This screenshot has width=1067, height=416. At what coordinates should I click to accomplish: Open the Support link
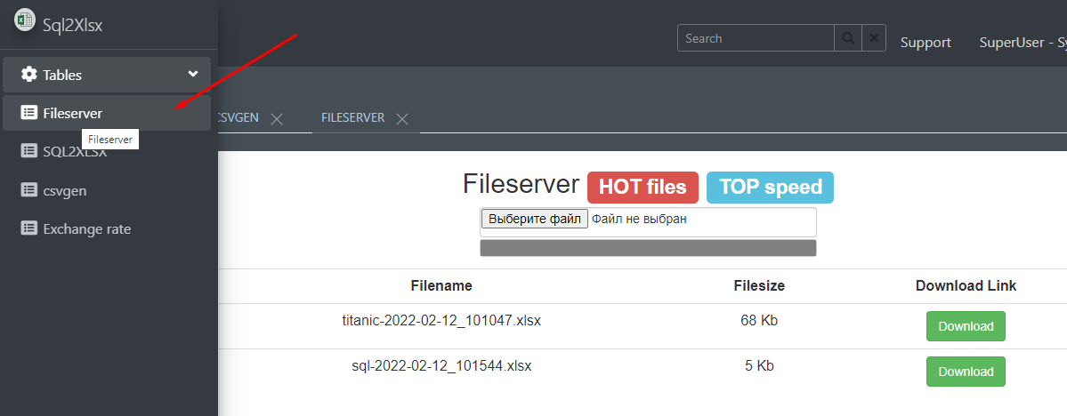click(926, 43)
